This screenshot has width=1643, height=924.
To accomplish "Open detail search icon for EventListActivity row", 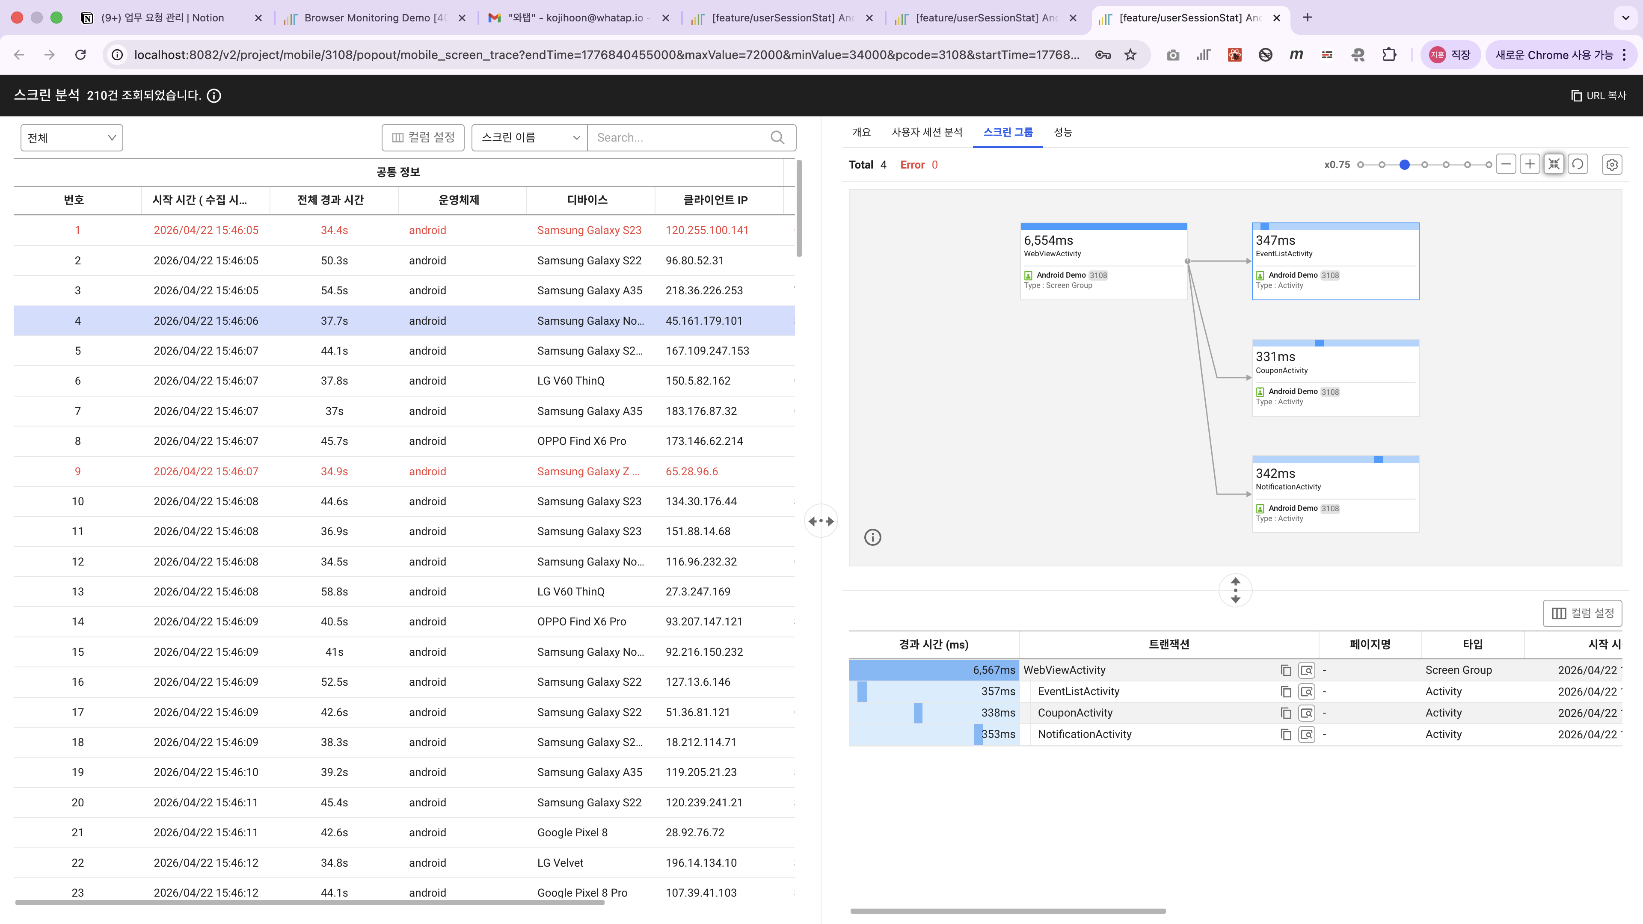I will click(1307, 692).
